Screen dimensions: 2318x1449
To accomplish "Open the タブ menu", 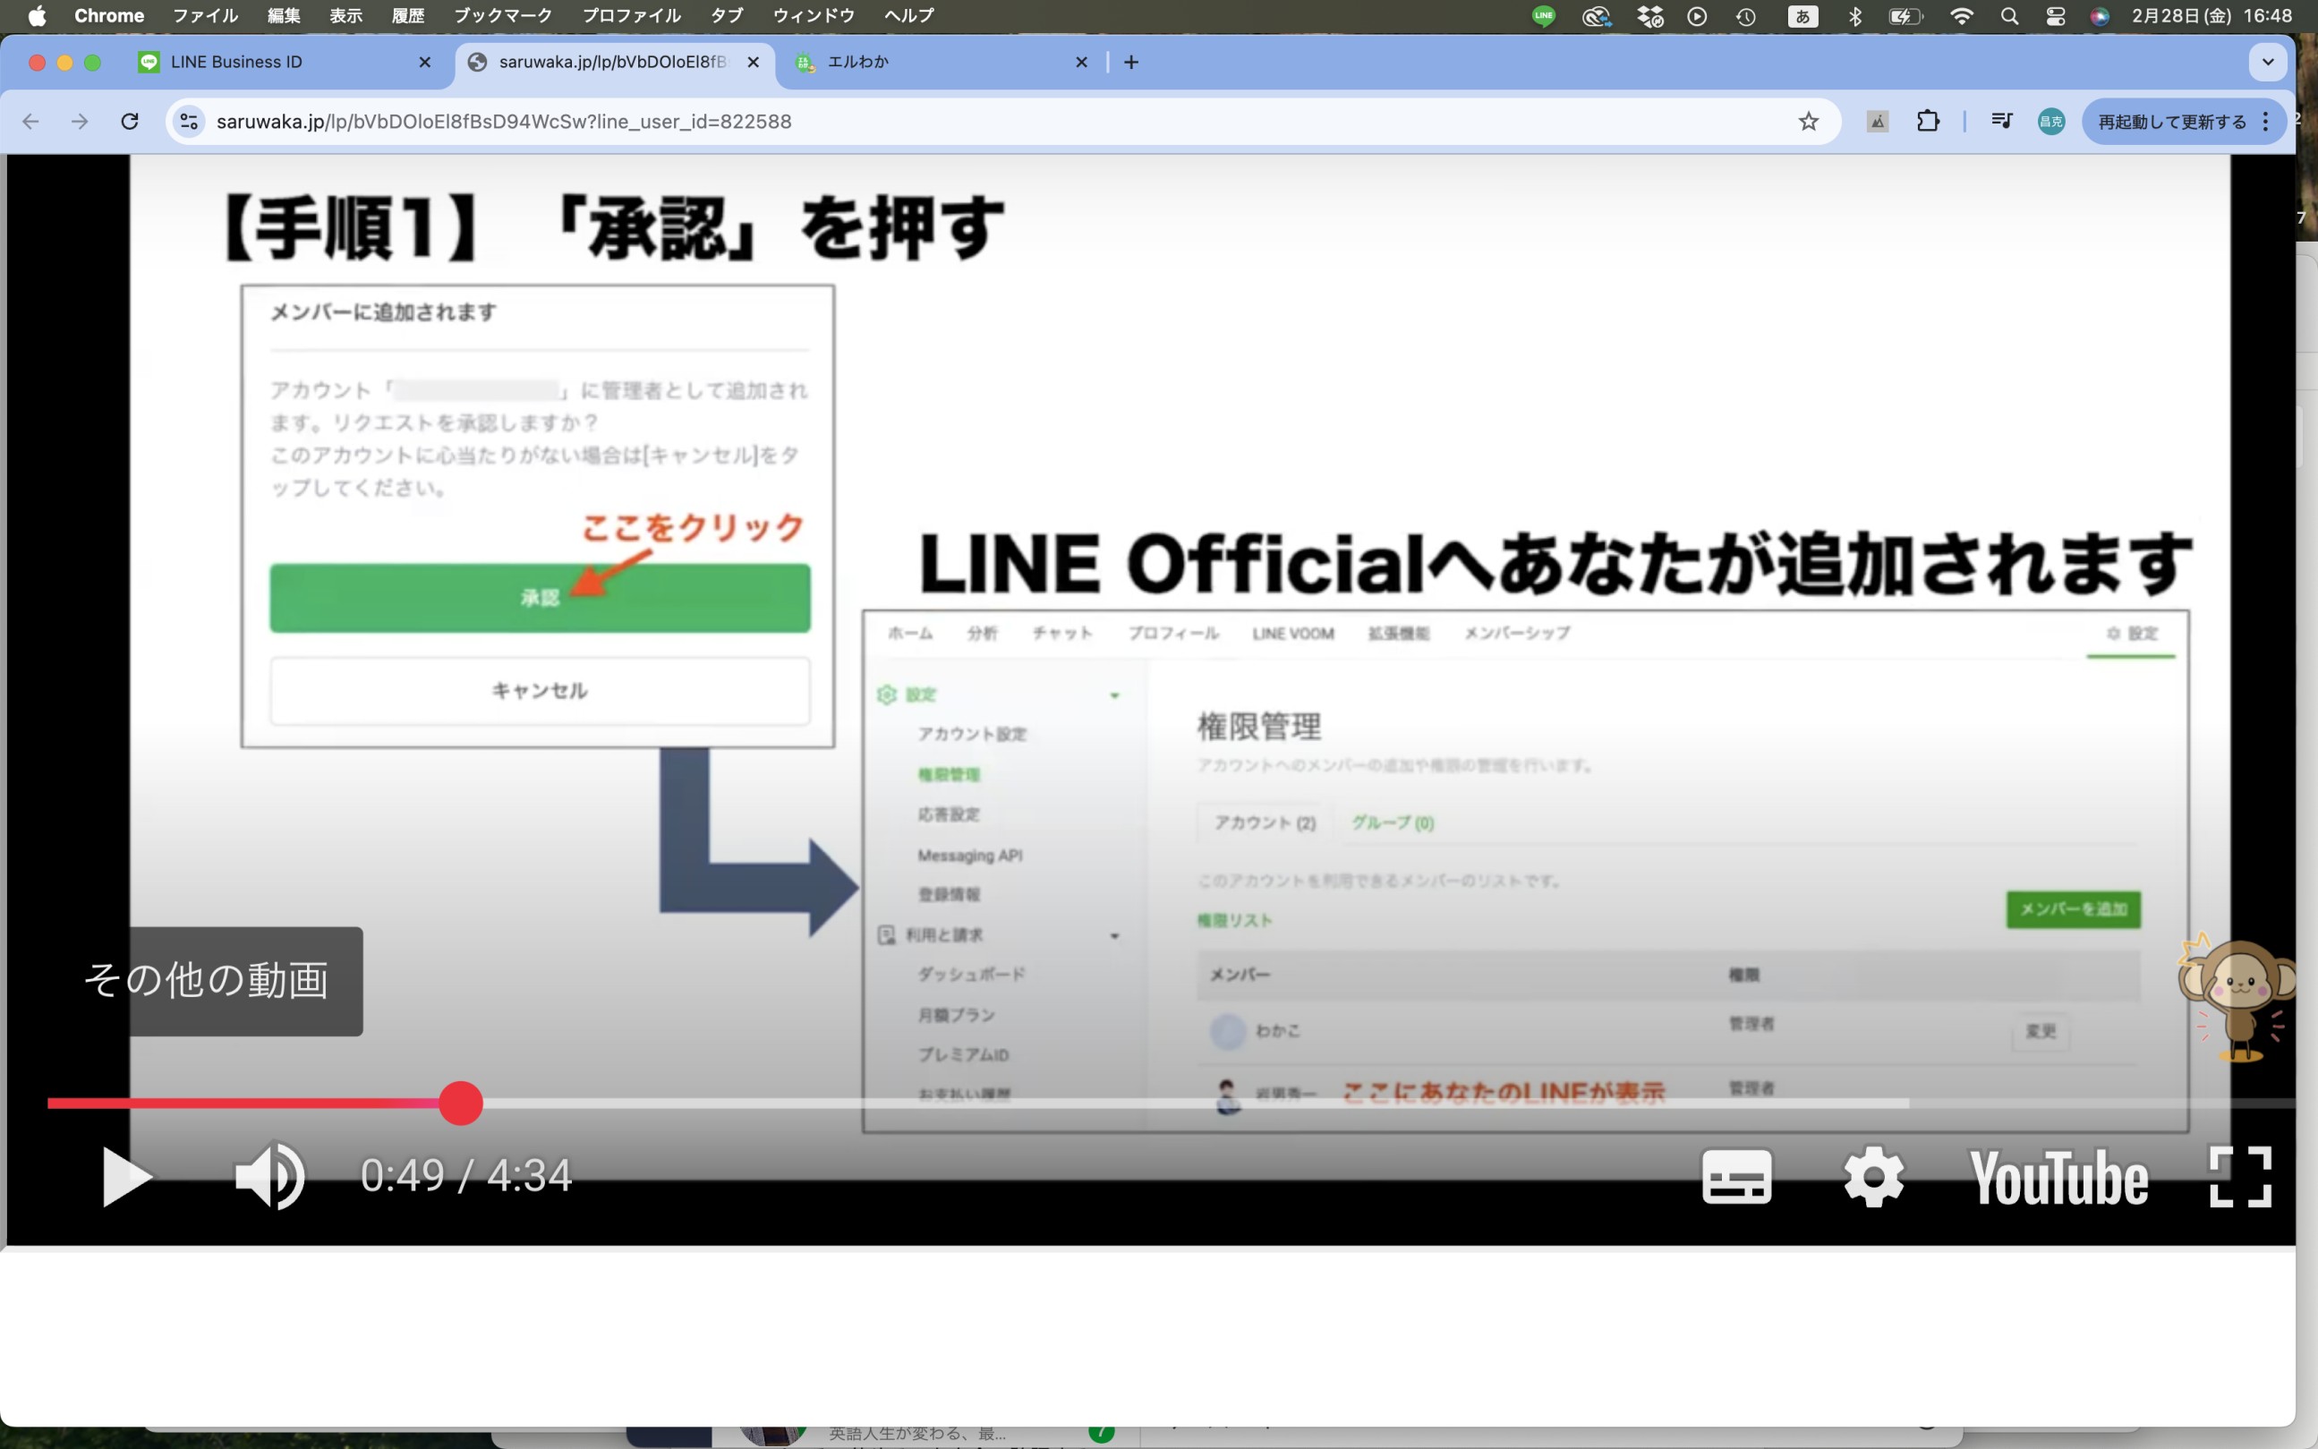I will (x=728, y=16).
